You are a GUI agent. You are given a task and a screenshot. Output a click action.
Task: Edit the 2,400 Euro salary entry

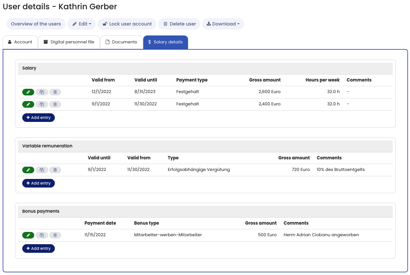(x=28, y=104)
